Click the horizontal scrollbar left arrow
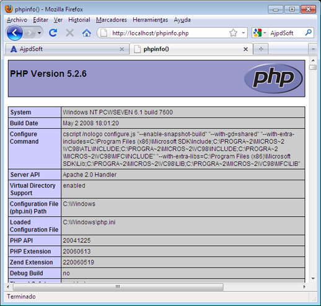The height and width of the screenshot is (306, 321). (x=8, y=287)
